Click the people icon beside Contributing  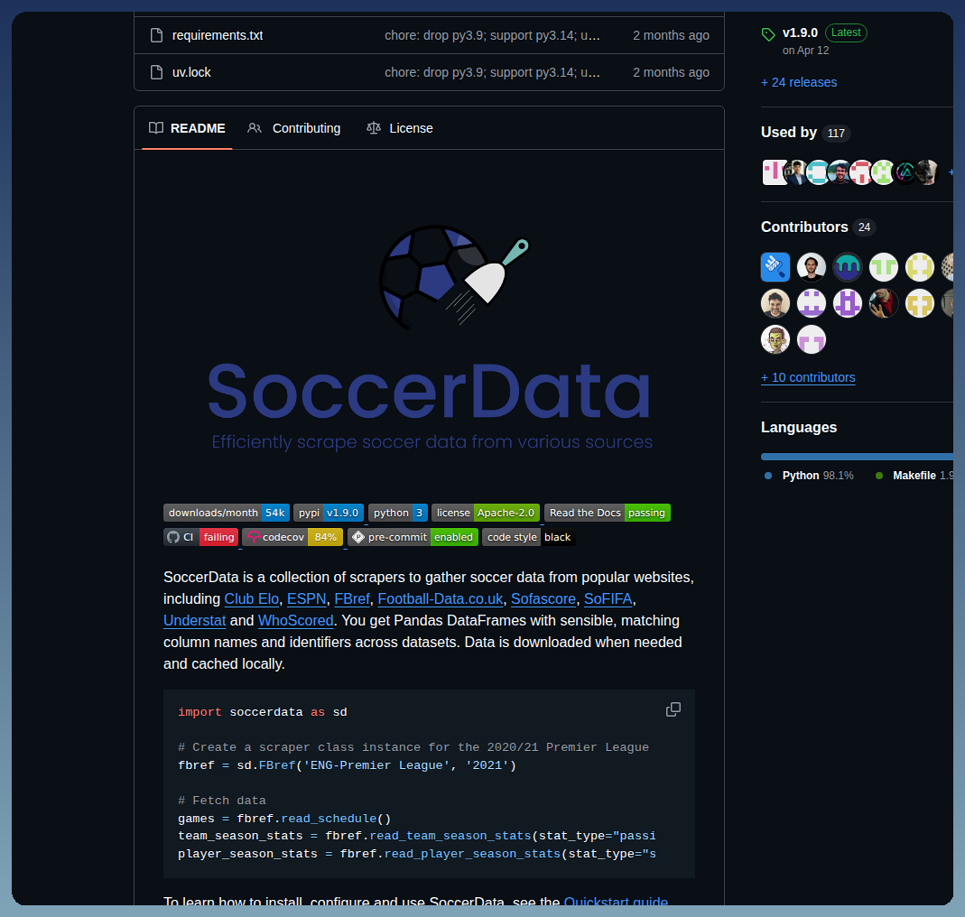coord(255,128)
